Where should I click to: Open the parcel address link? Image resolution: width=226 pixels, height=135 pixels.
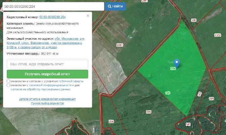pos(45,43)
